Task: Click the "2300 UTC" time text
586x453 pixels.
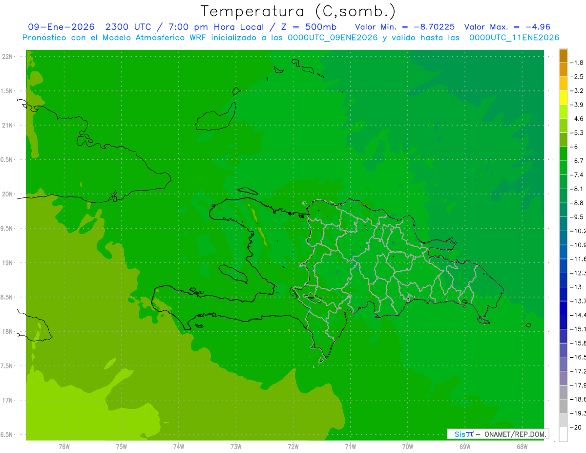Action: [x=128, y=27]
